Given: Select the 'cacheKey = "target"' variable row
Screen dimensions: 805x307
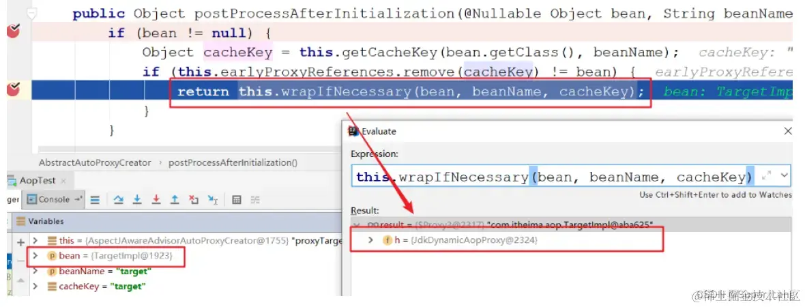Looking at the screenshot, I should click(96, 286).
